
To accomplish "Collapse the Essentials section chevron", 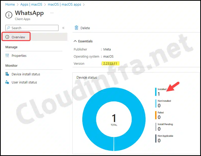I will (75, 41).
